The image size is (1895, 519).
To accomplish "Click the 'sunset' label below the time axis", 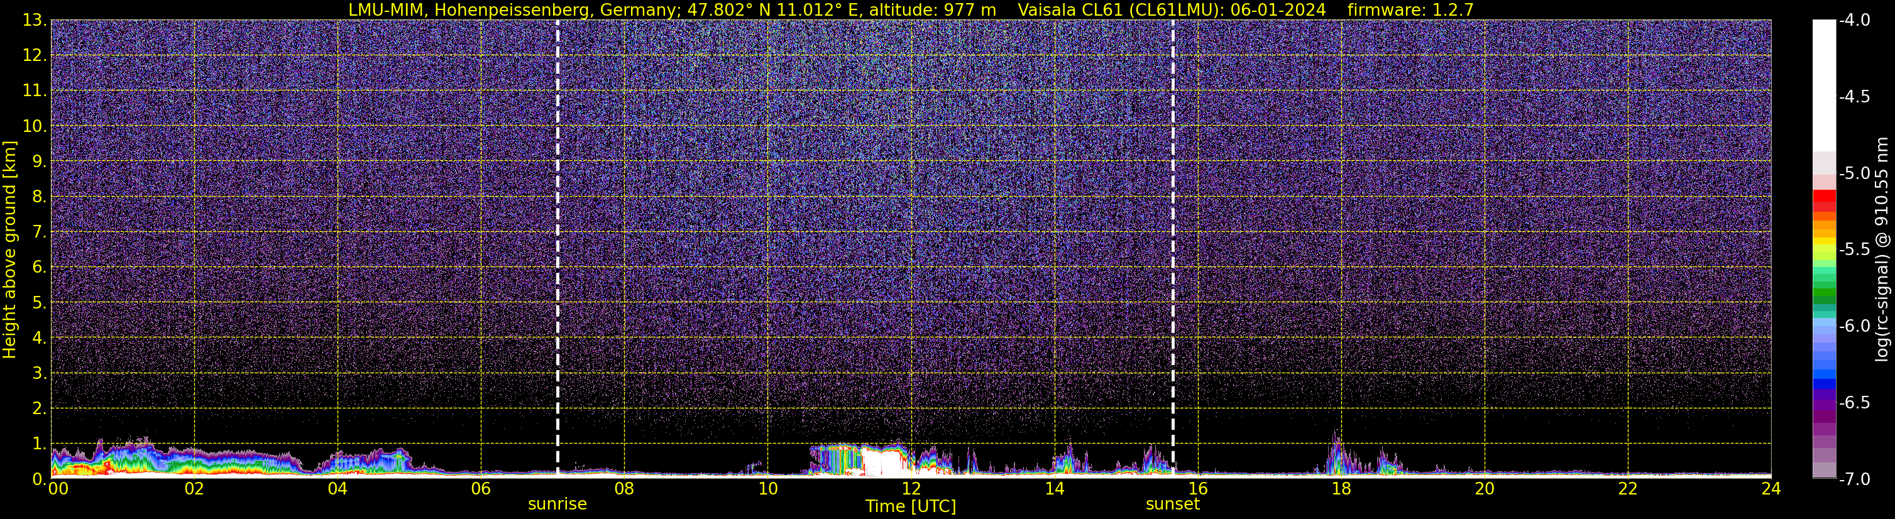I will click(x=1173, y=505).
